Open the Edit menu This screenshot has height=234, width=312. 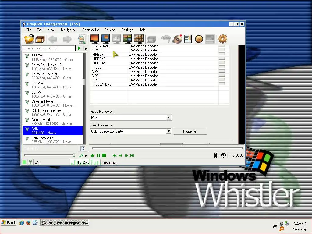(x=40, y=30)
